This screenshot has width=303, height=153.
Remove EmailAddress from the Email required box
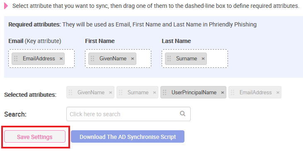(x=61, y=59)
